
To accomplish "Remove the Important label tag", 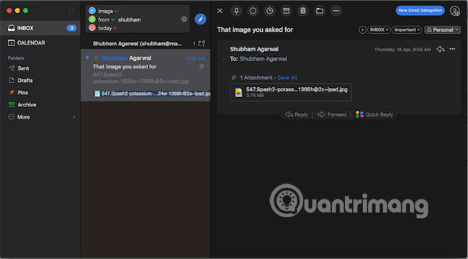I will point(418,29).
